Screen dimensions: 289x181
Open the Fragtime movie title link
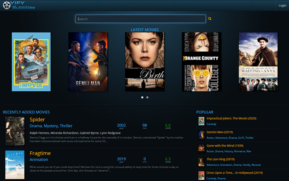[x=40, y=153]
